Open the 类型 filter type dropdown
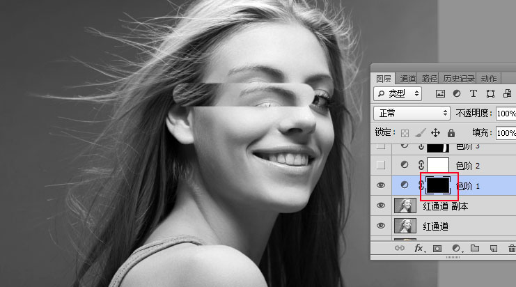 pos(398,93)
